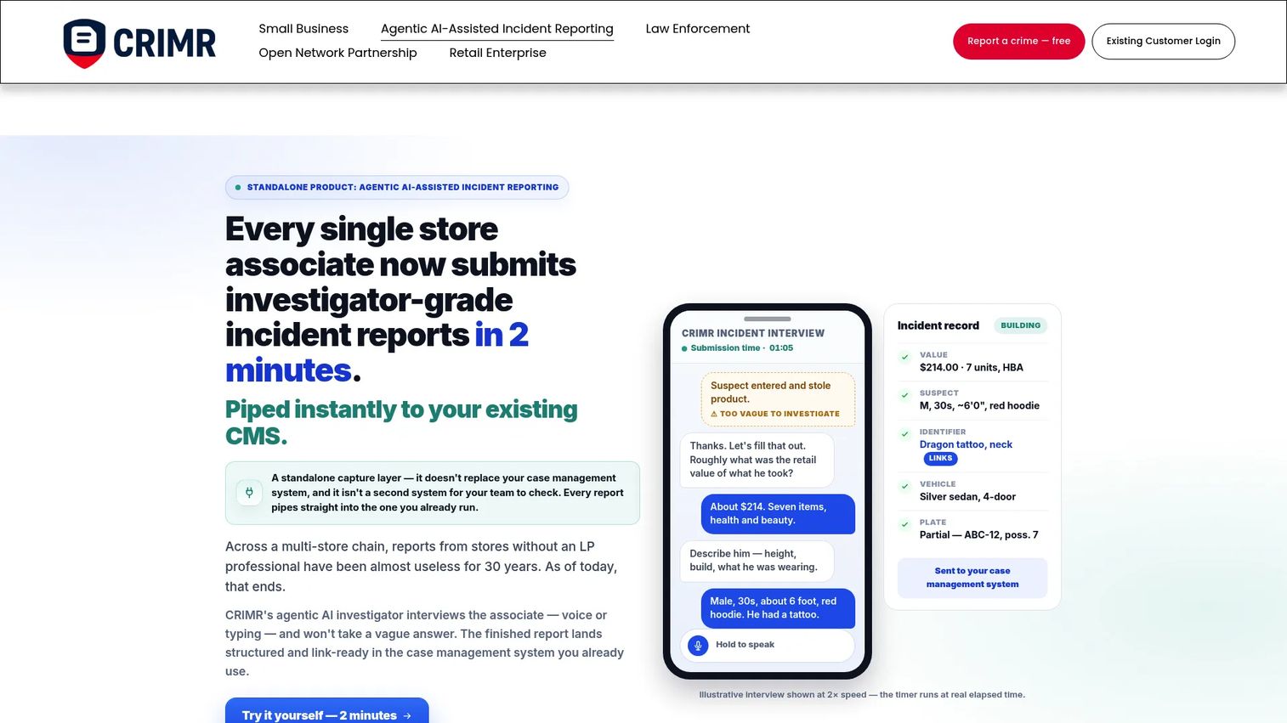Click the microphone icon in phone mockup
Viewport: 1287px width, 723px height.
pos(698,646)
